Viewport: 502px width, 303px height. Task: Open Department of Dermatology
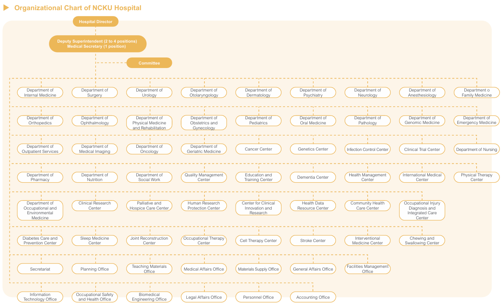pyautogui.click(x=258, y=93)
